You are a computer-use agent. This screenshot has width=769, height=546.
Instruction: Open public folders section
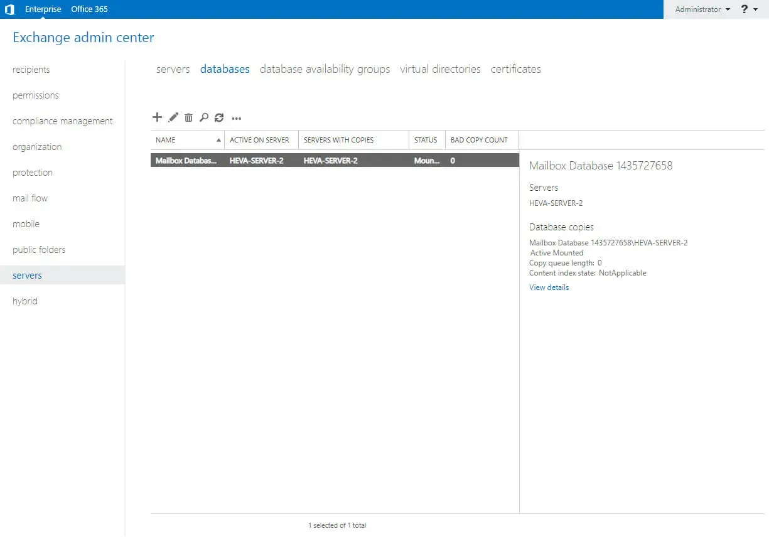click(x=39, y=250)
